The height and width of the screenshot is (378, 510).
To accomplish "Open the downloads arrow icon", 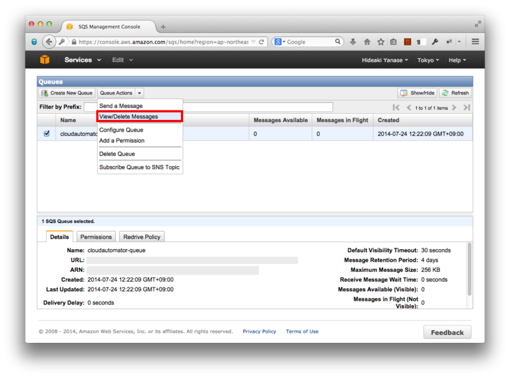I will tap(353, 42).
